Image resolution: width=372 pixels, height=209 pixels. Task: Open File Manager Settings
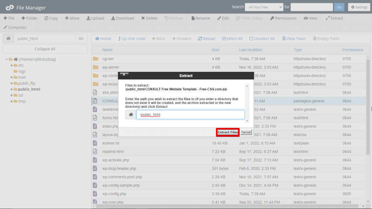(359, 7)
